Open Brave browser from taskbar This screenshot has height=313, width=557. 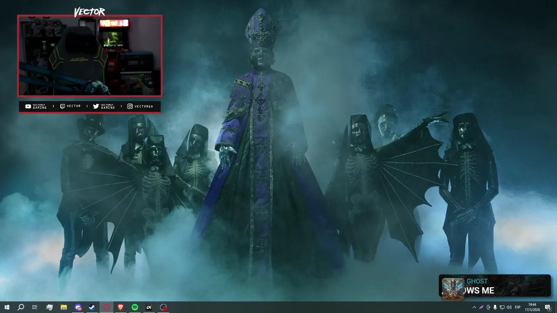121,307
